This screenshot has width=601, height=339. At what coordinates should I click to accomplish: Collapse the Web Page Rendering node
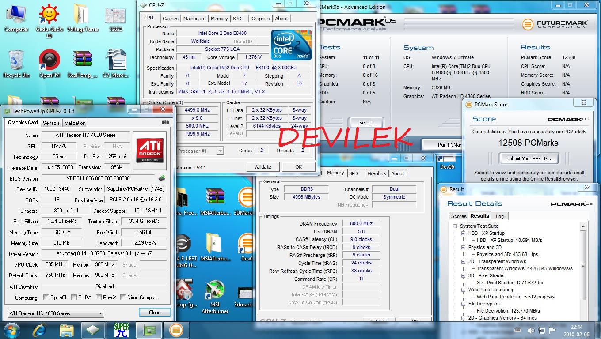pos(464,290)
